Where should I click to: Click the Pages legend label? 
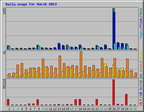click(141, 34)
